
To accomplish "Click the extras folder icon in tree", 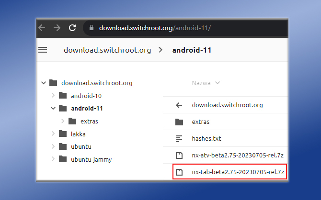I will coord(72,121).
